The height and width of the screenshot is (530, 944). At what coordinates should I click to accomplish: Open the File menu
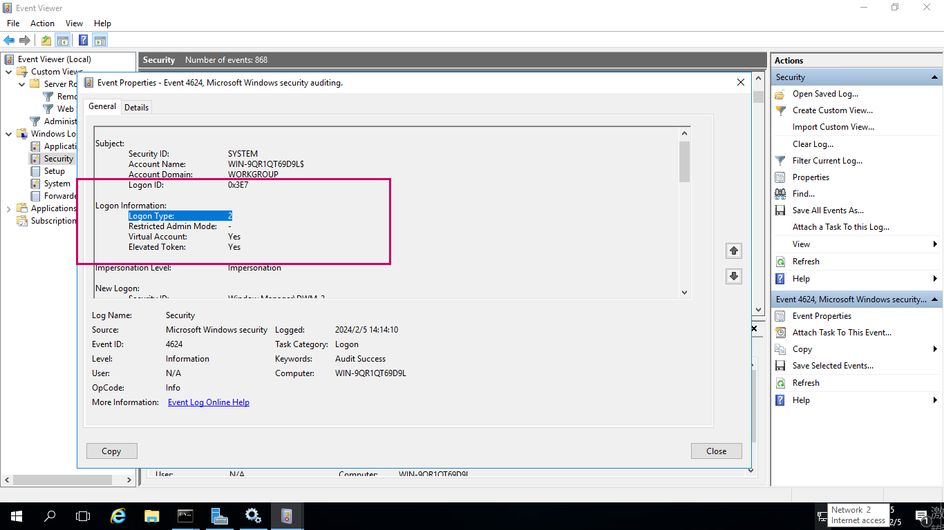click(x=13, y=23)
